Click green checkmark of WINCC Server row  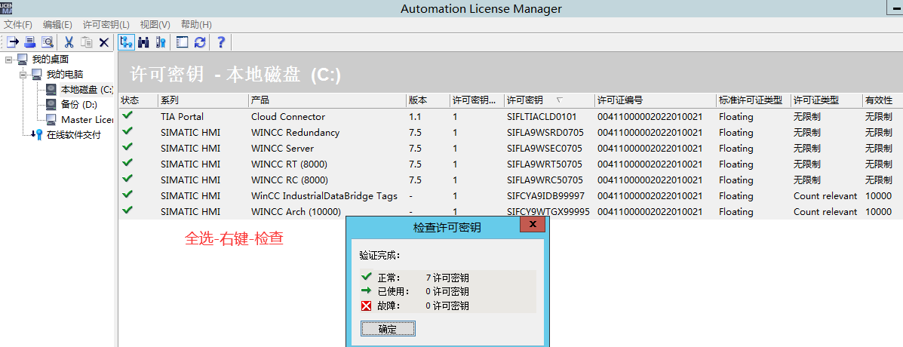click(x=127, y=147)
